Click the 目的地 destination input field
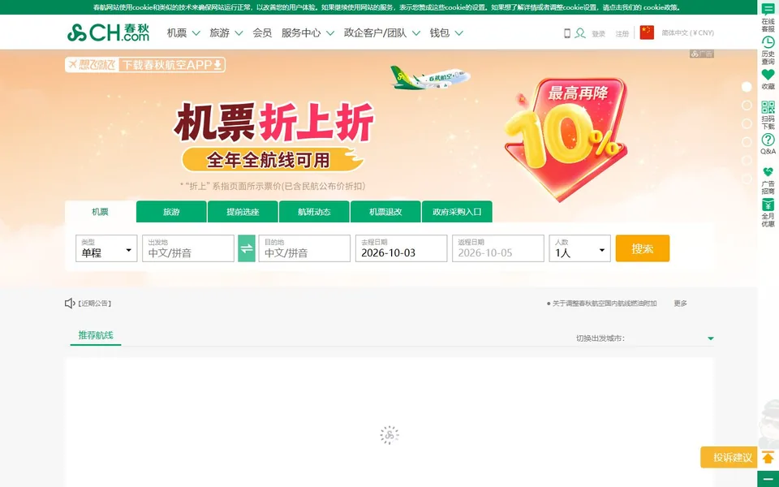 pos(304,248)
